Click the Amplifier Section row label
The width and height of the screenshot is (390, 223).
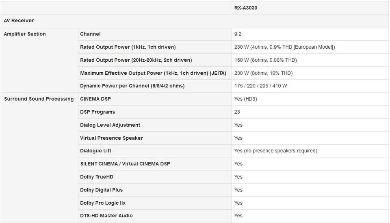coord(25,34)
